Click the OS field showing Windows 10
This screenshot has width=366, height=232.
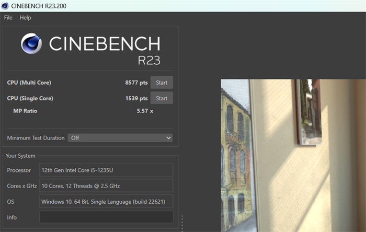click(x=106, y=201)
